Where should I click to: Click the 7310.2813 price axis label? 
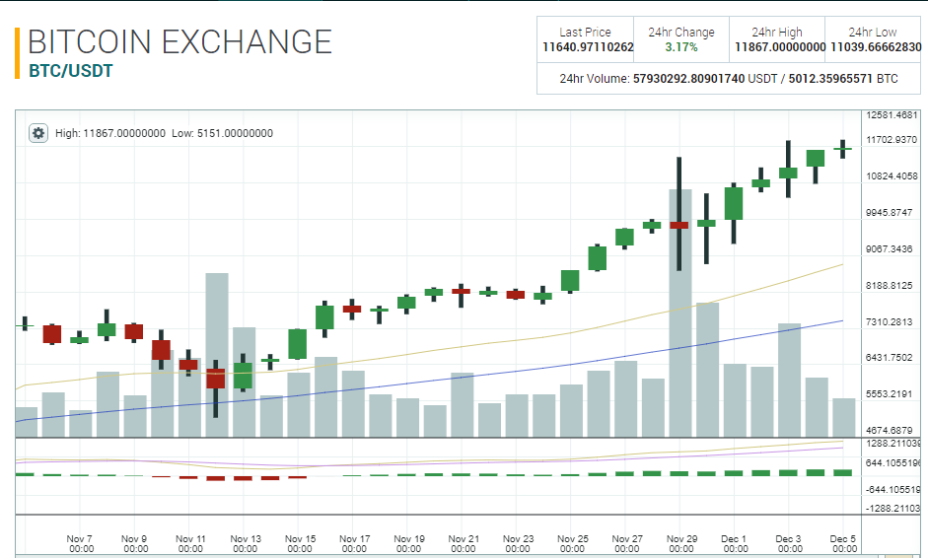tap(892, 322)
